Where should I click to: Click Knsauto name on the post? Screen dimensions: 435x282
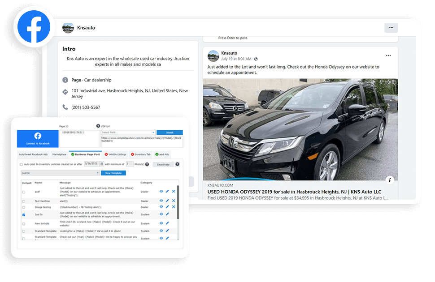click(229, 53)
